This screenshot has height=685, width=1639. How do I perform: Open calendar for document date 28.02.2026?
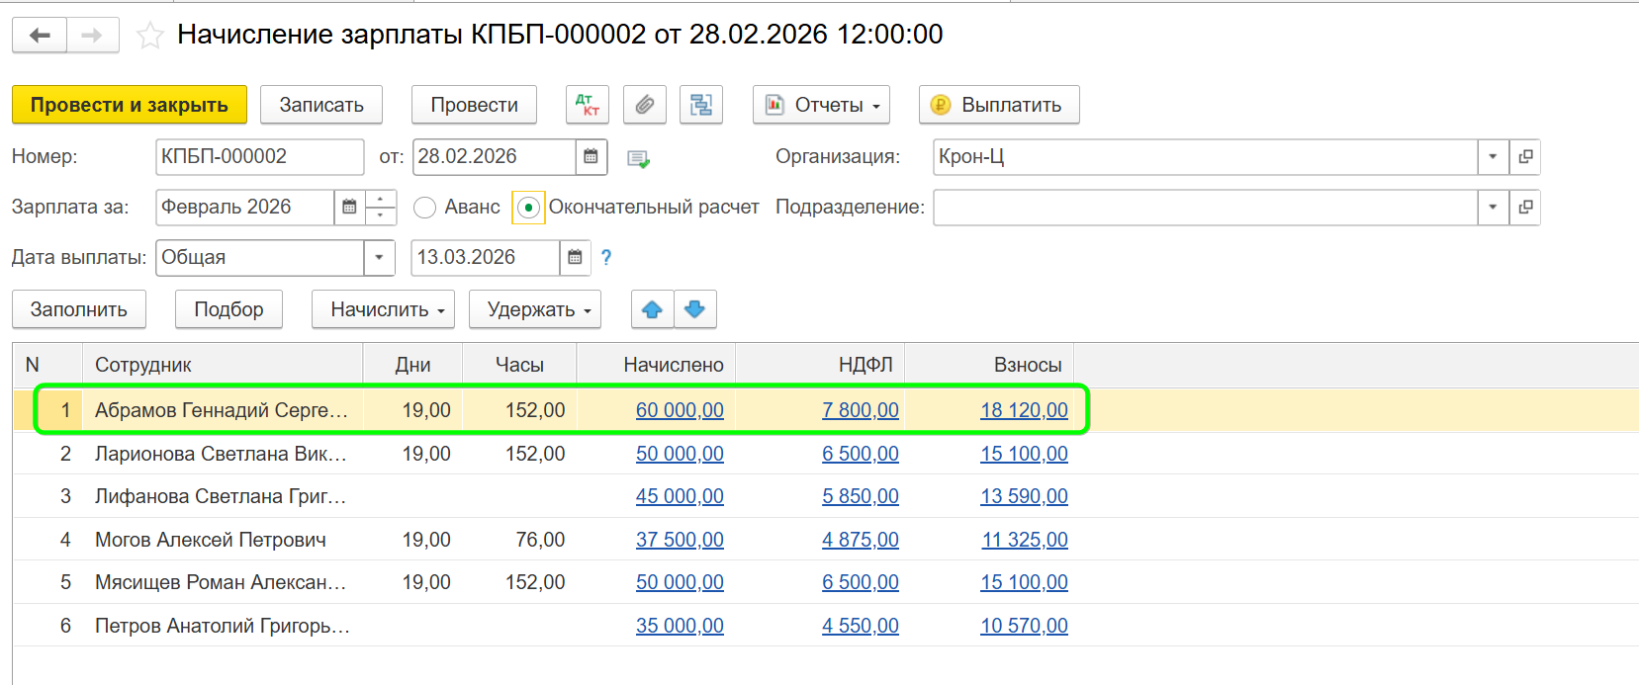[591, 156]
